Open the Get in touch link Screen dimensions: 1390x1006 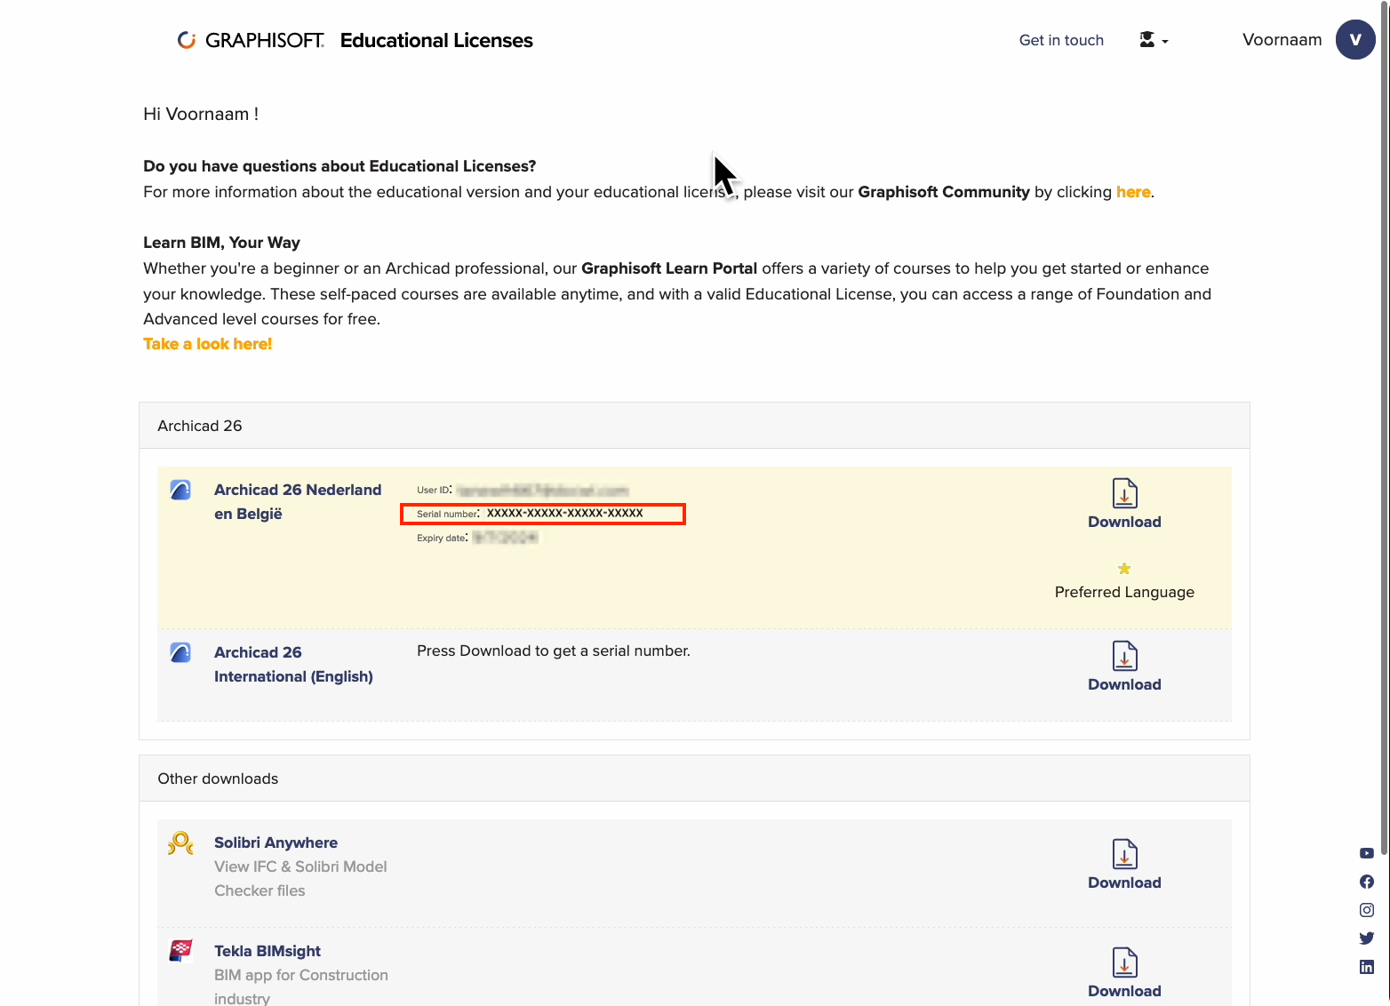[x=1061, y=40]
